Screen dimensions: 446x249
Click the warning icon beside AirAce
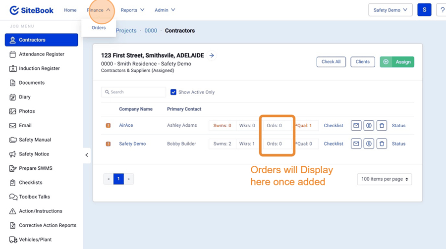(108, 126)
